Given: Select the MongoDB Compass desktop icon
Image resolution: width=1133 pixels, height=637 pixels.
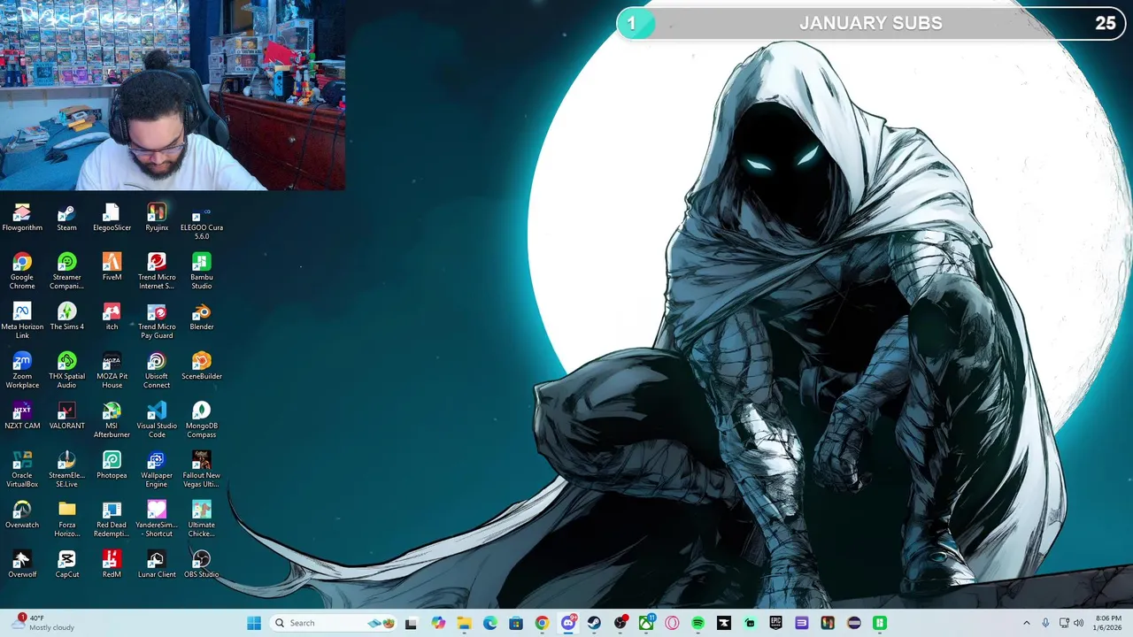Looking at the screenshot, I should pyautogui.click(x=201, y=420).
